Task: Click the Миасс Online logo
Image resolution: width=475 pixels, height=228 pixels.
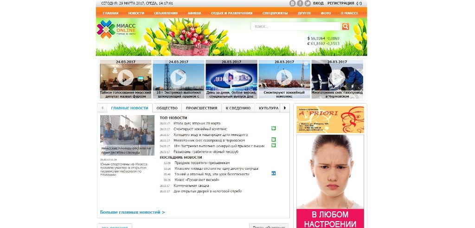Action: (x=116, y=30)
